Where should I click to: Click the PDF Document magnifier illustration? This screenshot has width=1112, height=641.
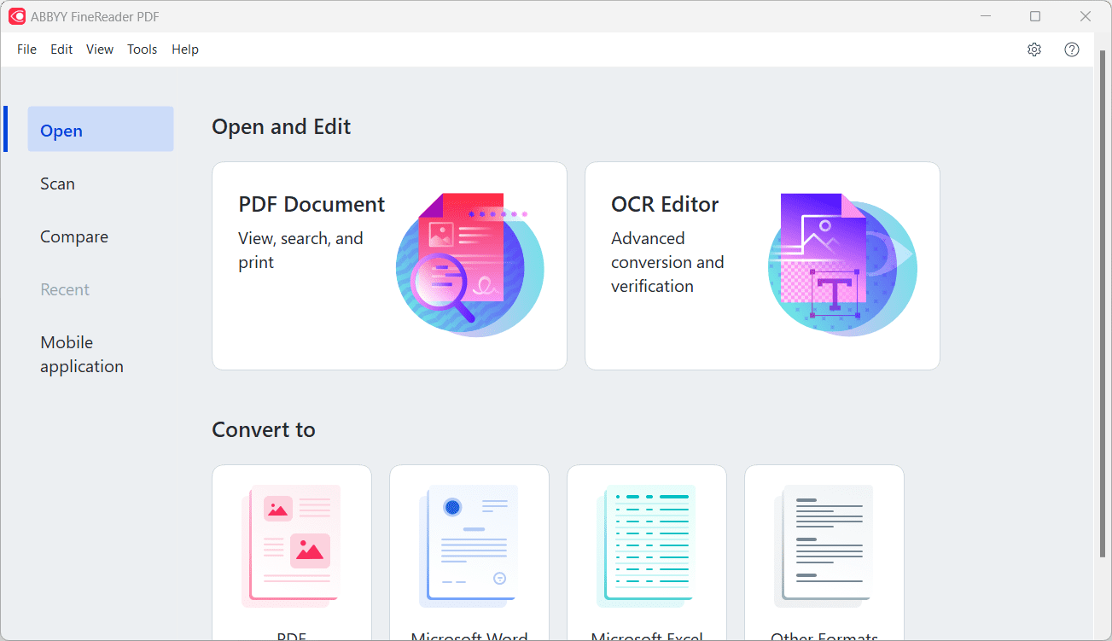tap(469, 264)
